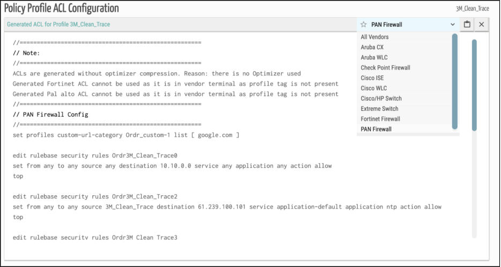Screen dimensions: 501x267
Task: Pick the Cisco/HP Switch vendor option
Action: pos(381,98)
